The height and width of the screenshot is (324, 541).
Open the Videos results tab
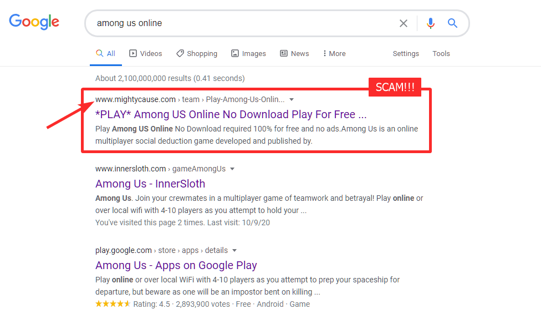click(x=145, y=54)
